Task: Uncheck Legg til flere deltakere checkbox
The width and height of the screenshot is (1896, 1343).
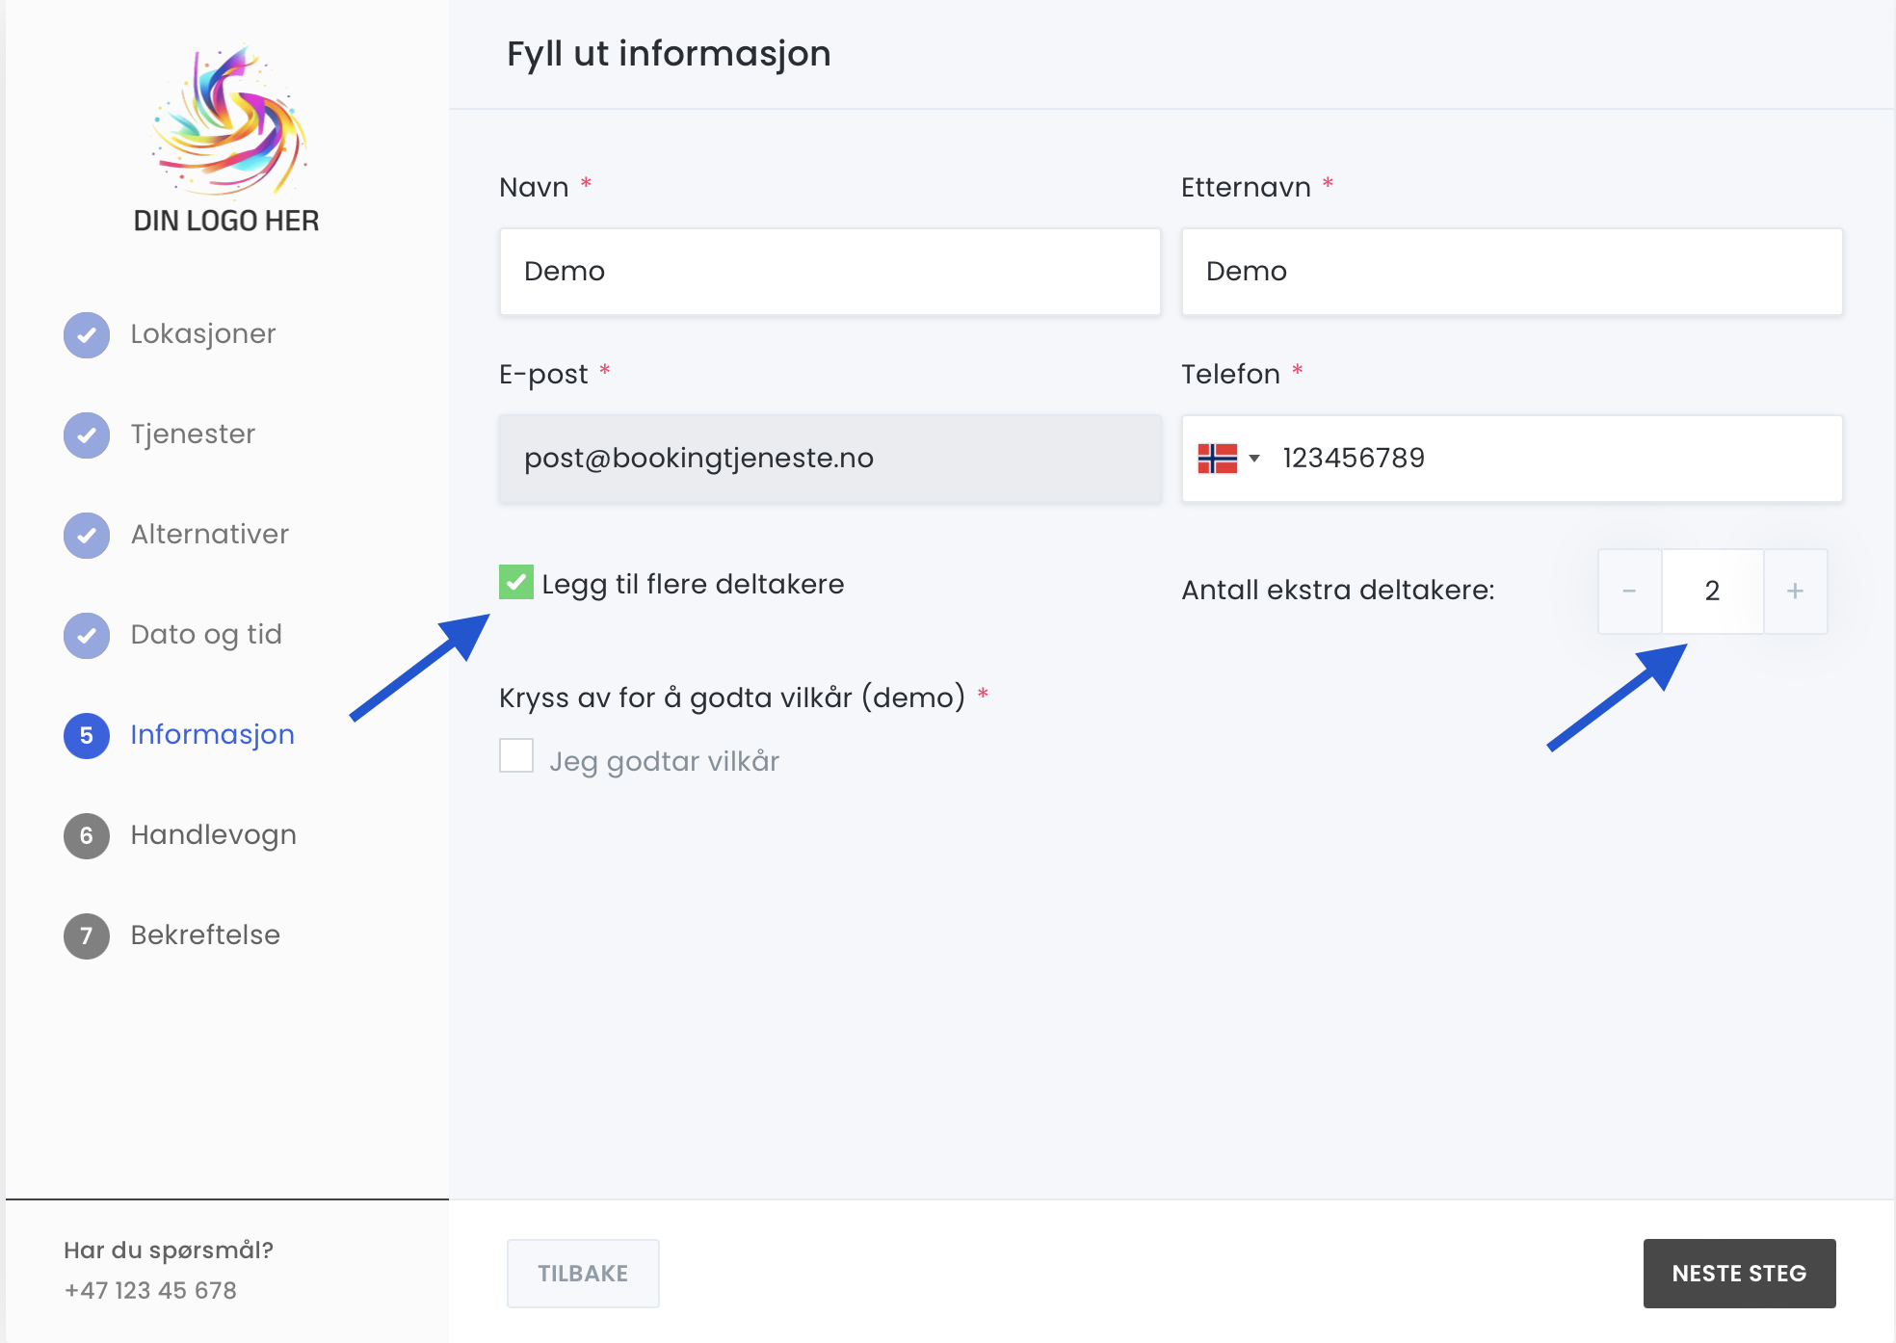Action: coord(516,582)
